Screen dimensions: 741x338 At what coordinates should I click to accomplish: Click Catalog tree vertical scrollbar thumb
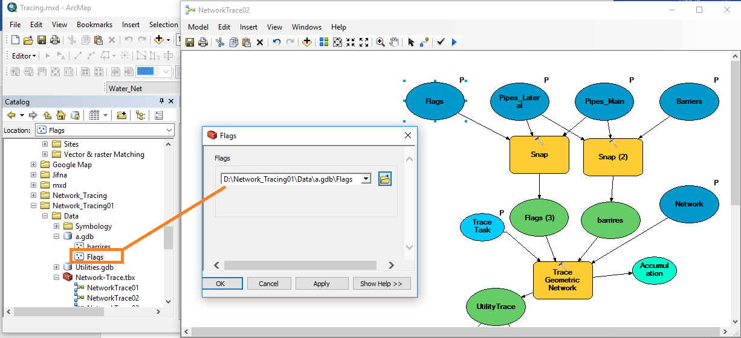pos(168,237)
